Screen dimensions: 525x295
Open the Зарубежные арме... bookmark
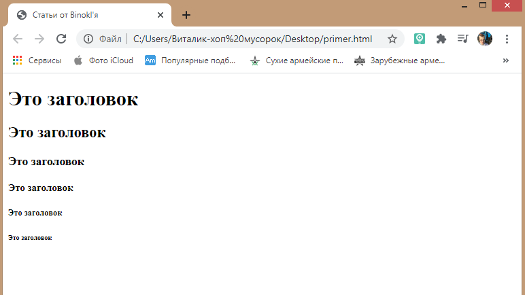click(400, 60)
